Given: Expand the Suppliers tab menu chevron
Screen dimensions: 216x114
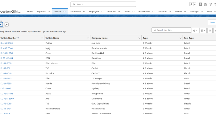Looking at the screenshot, I should click(49, 12).
